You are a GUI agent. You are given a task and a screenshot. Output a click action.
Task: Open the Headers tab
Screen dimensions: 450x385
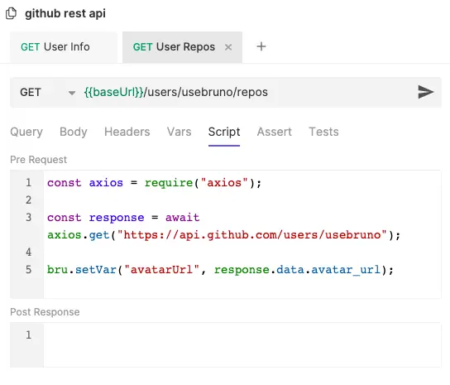click(x=127, y=132)
